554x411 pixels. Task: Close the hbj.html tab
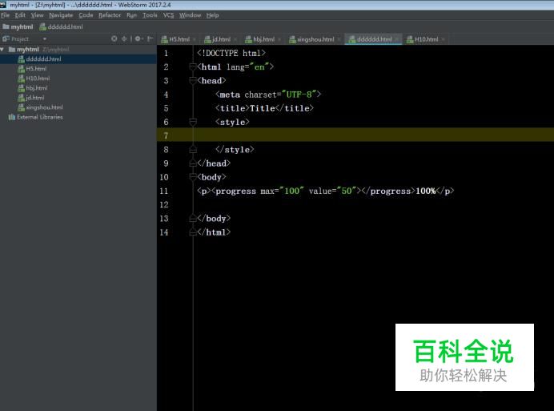click(279, 39)
